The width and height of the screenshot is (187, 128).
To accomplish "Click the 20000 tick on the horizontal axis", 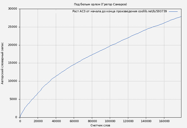I will (x=38, y=121).
